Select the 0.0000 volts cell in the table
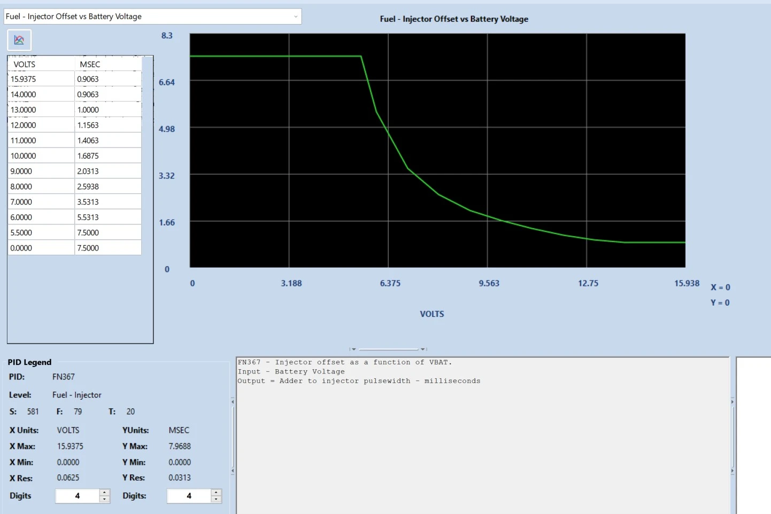771x514 pixels. (41, 248)
